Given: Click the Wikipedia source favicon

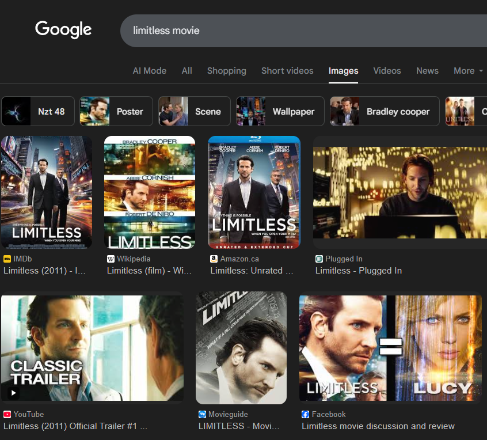Looking at the screenshot, I should pyautogui.click(x=111, y=259).
